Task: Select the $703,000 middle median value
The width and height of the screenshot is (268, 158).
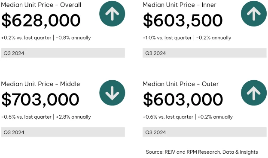Action: pos(40,99)
